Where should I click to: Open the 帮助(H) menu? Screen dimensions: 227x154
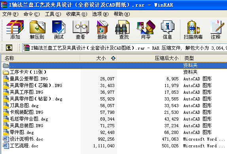pyautogui.click(x=122, y=14)
